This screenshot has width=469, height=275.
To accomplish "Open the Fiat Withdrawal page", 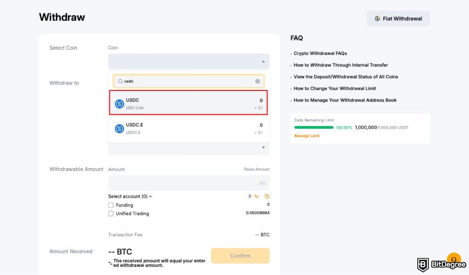I will coord(398,19).
